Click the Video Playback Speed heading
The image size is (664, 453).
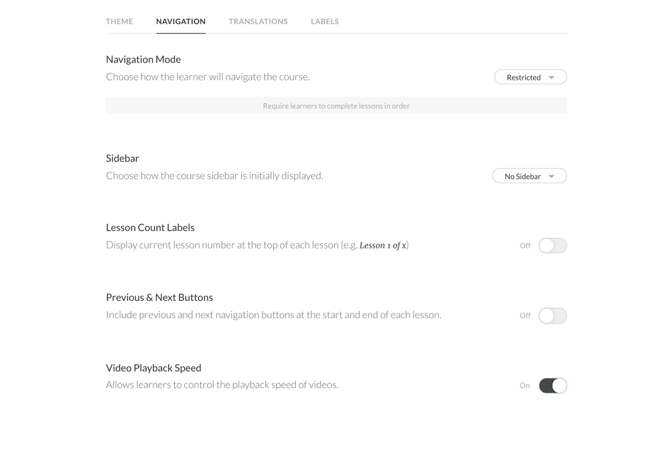153,367
